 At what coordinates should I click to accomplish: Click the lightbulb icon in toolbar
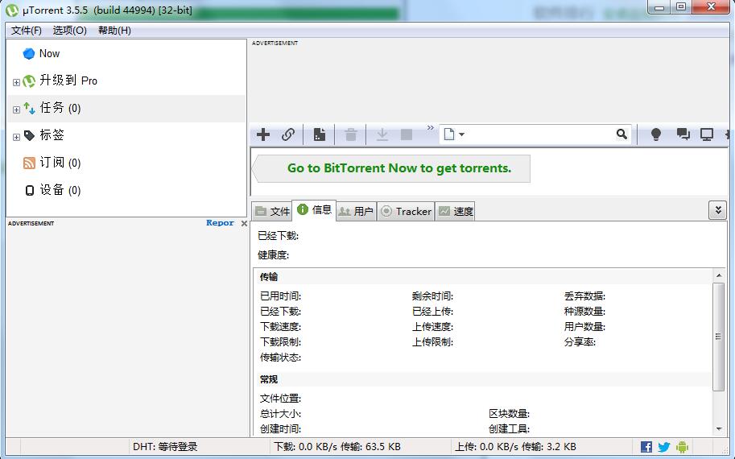click(656, 134)
